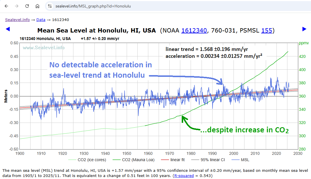Open site information icon in address bar
The height and width of the screenshot is (179, 311).
pyautogui.click(x=50, y=6)
